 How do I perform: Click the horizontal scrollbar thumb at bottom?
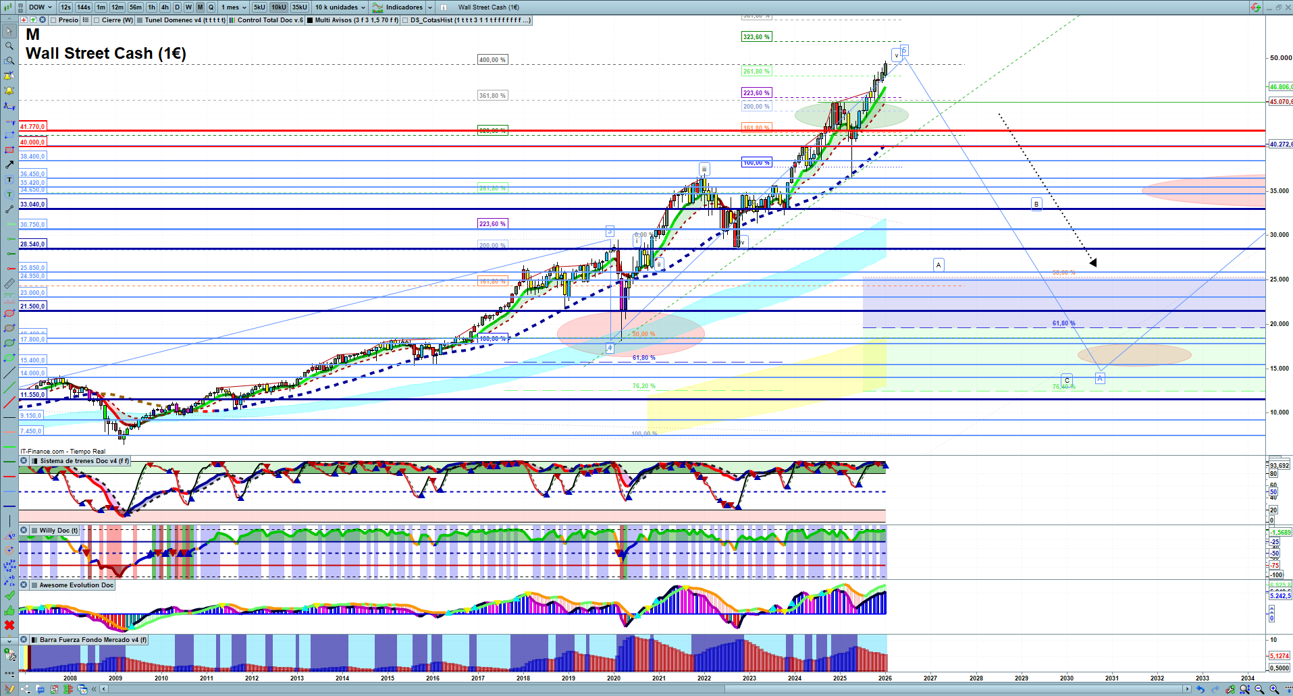pos(955,689)
